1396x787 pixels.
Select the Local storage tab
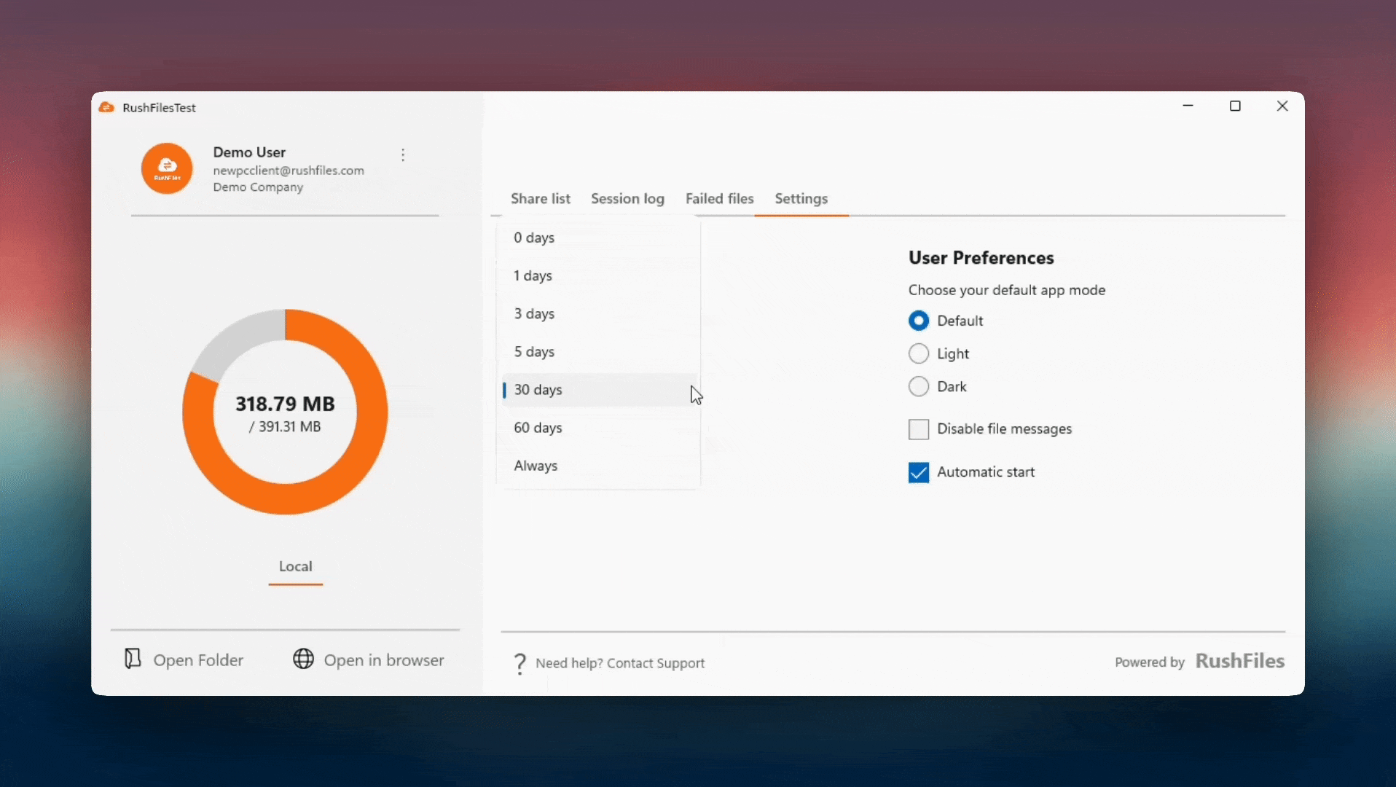coord(295,566)
